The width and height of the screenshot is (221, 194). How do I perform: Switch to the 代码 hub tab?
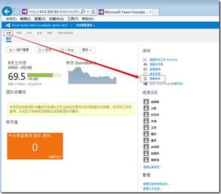19,33
